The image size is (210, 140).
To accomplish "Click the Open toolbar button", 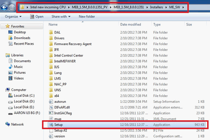I will 37,16.
